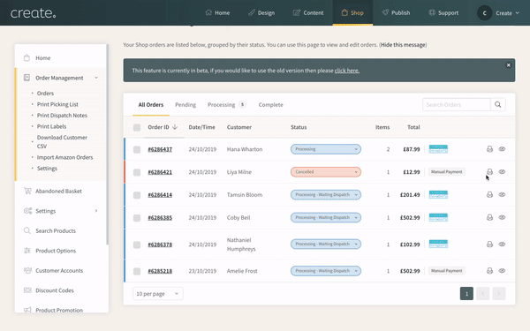Click the create. logo

34,13
